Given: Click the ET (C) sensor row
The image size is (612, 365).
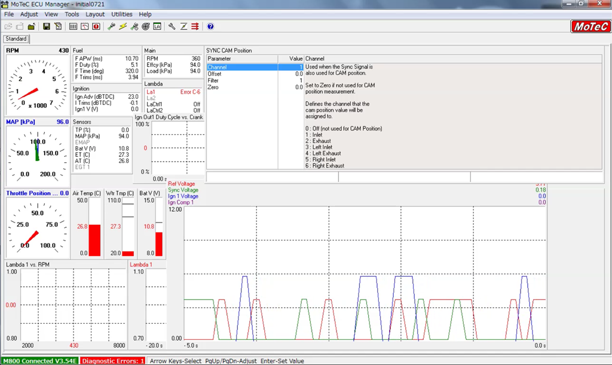Looking at the screenshot, I should point(102,154).
